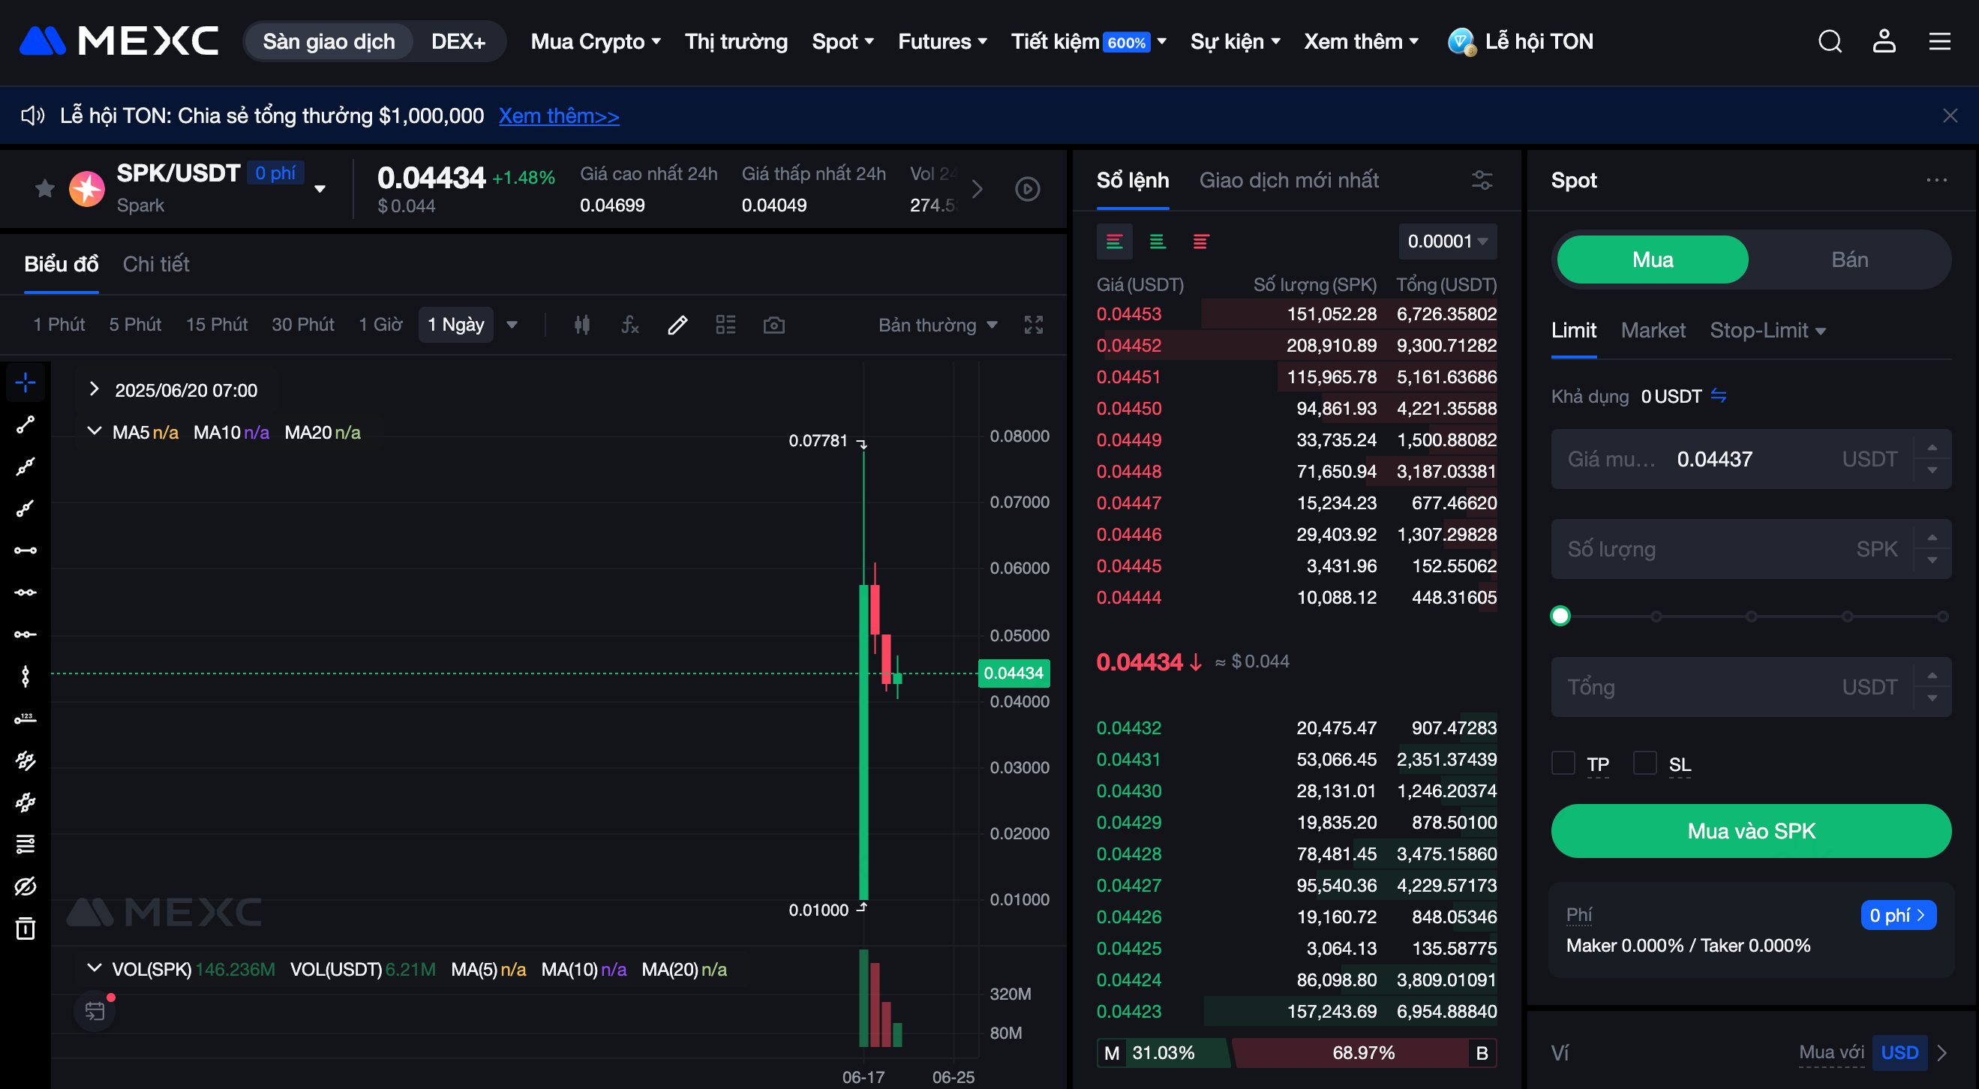Open the Bản thường chart version dropdown
This screenshot has width=1979, height=1089.
click(x=937, y=325)
